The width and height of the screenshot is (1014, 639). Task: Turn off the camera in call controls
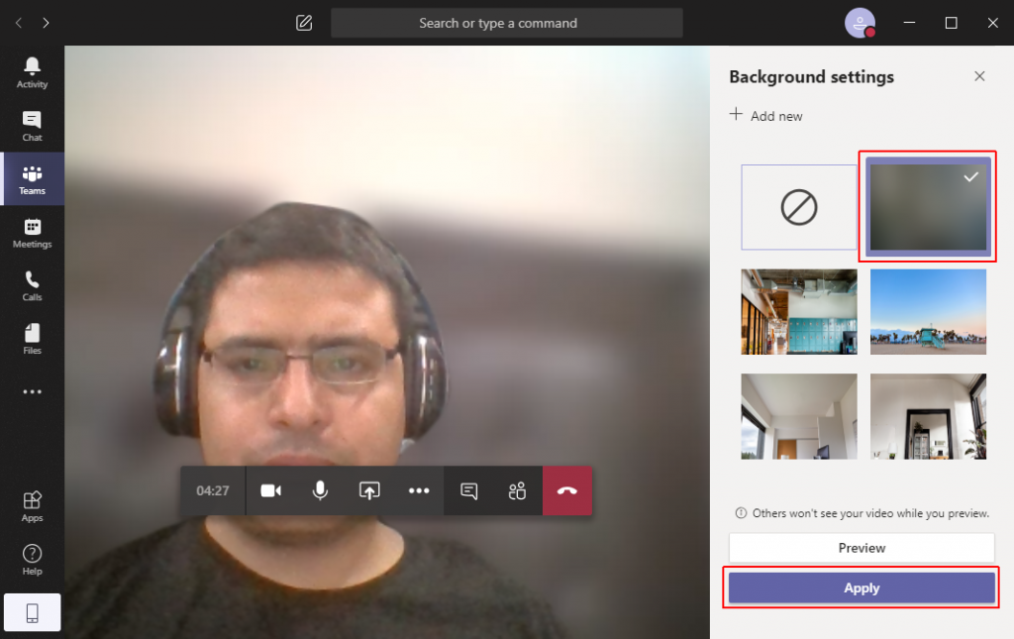(270, 490)
